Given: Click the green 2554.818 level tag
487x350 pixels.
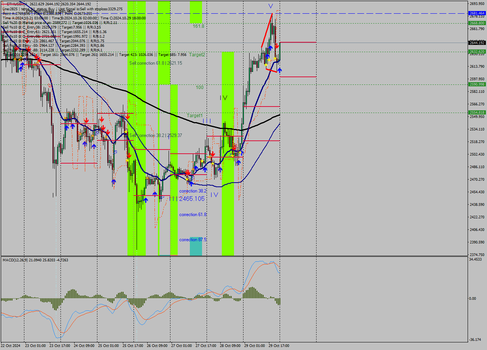Looking at the screenshot, I should (477, 112).
